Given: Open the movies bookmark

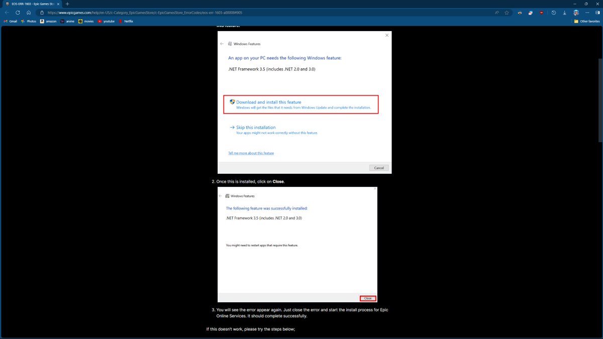Looking at the screenshot, I should pyautogui.click(x=86, y=22).
